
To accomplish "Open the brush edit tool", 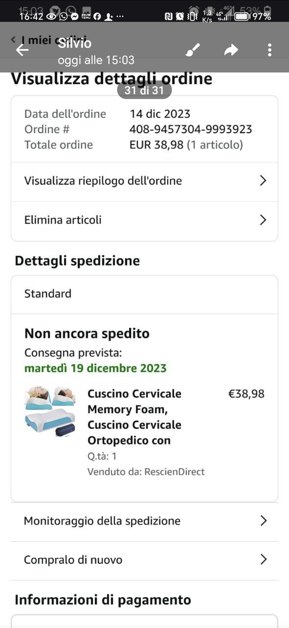I will (x=193, y=50).
